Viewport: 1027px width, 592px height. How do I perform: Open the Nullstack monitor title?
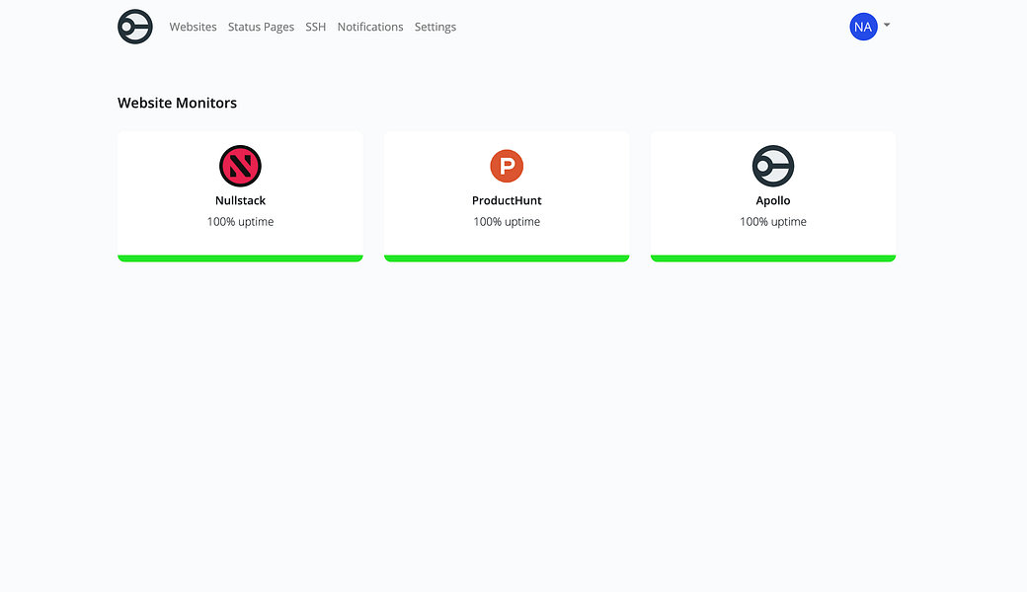(240, 201)
